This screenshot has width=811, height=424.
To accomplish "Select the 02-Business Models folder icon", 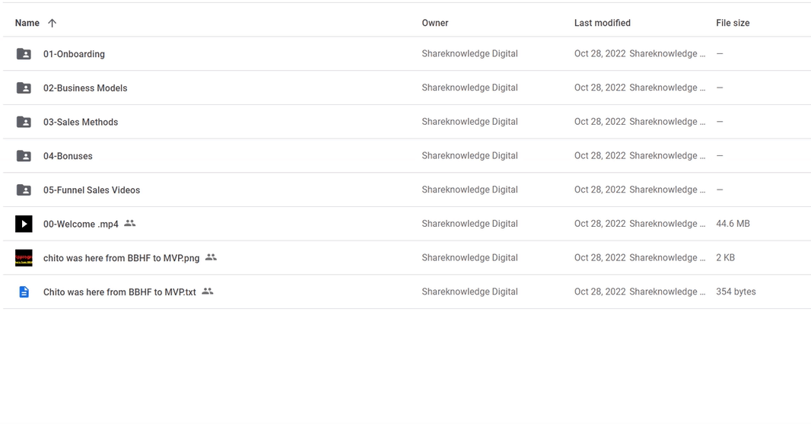I will (x=24, y=88).
